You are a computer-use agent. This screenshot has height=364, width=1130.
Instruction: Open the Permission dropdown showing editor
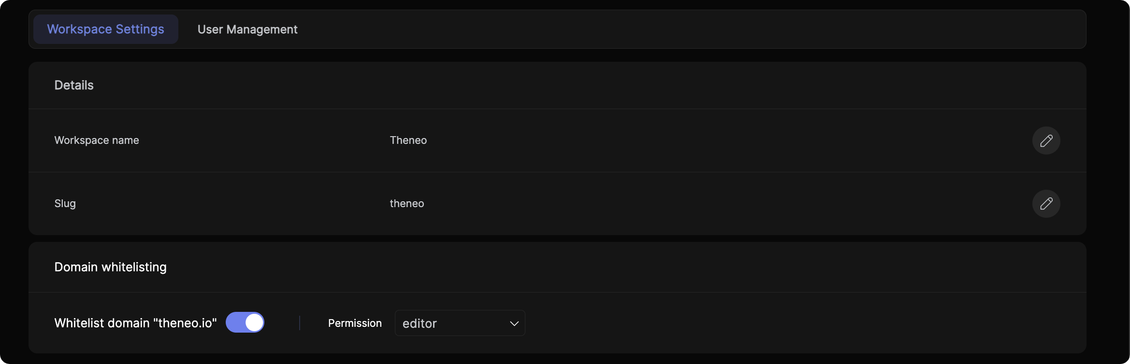pyautogui.click(x=460, y=323)
